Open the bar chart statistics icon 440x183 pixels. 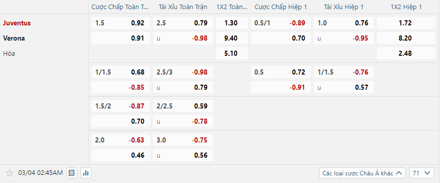(x=86, y=173)
